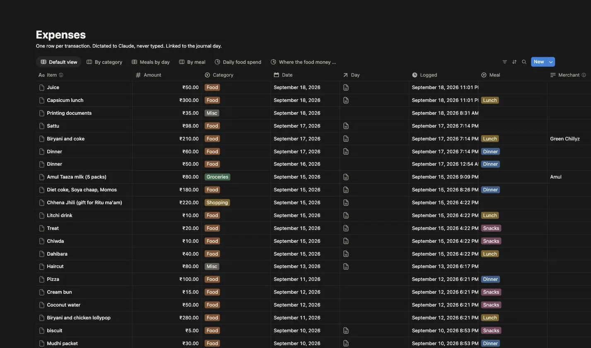Image resolution: width=591 pixels, height=348 pixels.
Task: Select the ₹280.00 amount cell
Action: tap(167, 318)
